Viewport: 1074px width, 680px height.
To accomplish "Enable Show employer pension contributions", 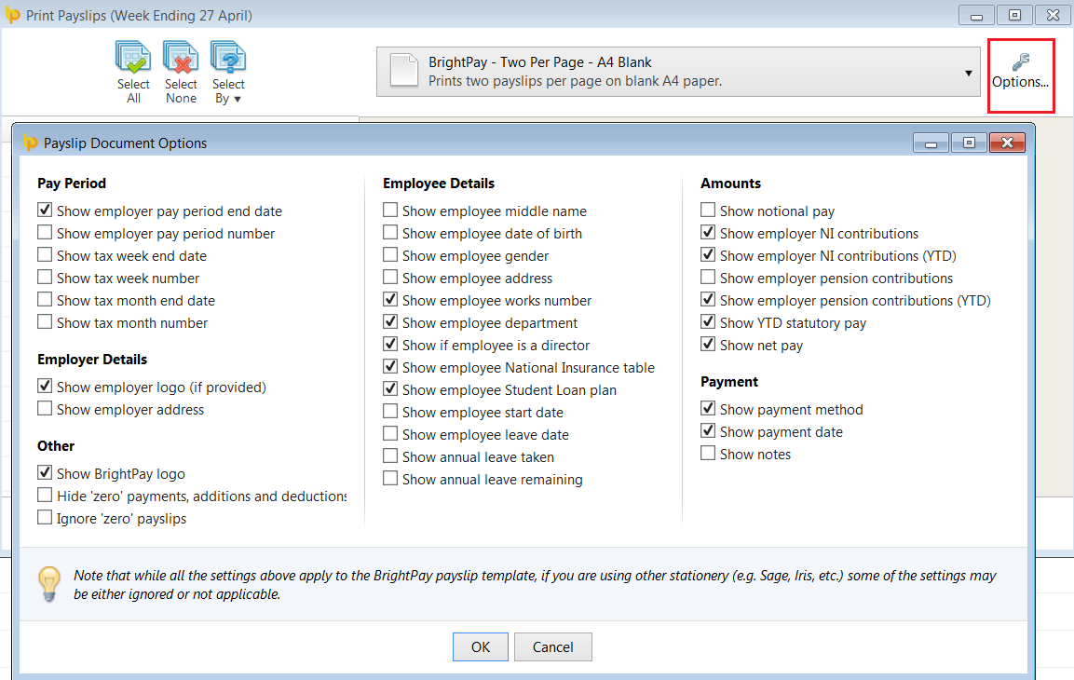I will (x=708, y=278).
